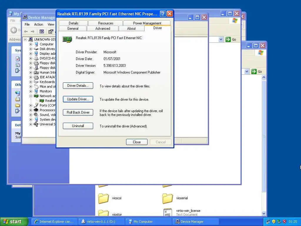Click the Realtek network card icon in dialog
This screenshot has height=226, width=301.
67,39
